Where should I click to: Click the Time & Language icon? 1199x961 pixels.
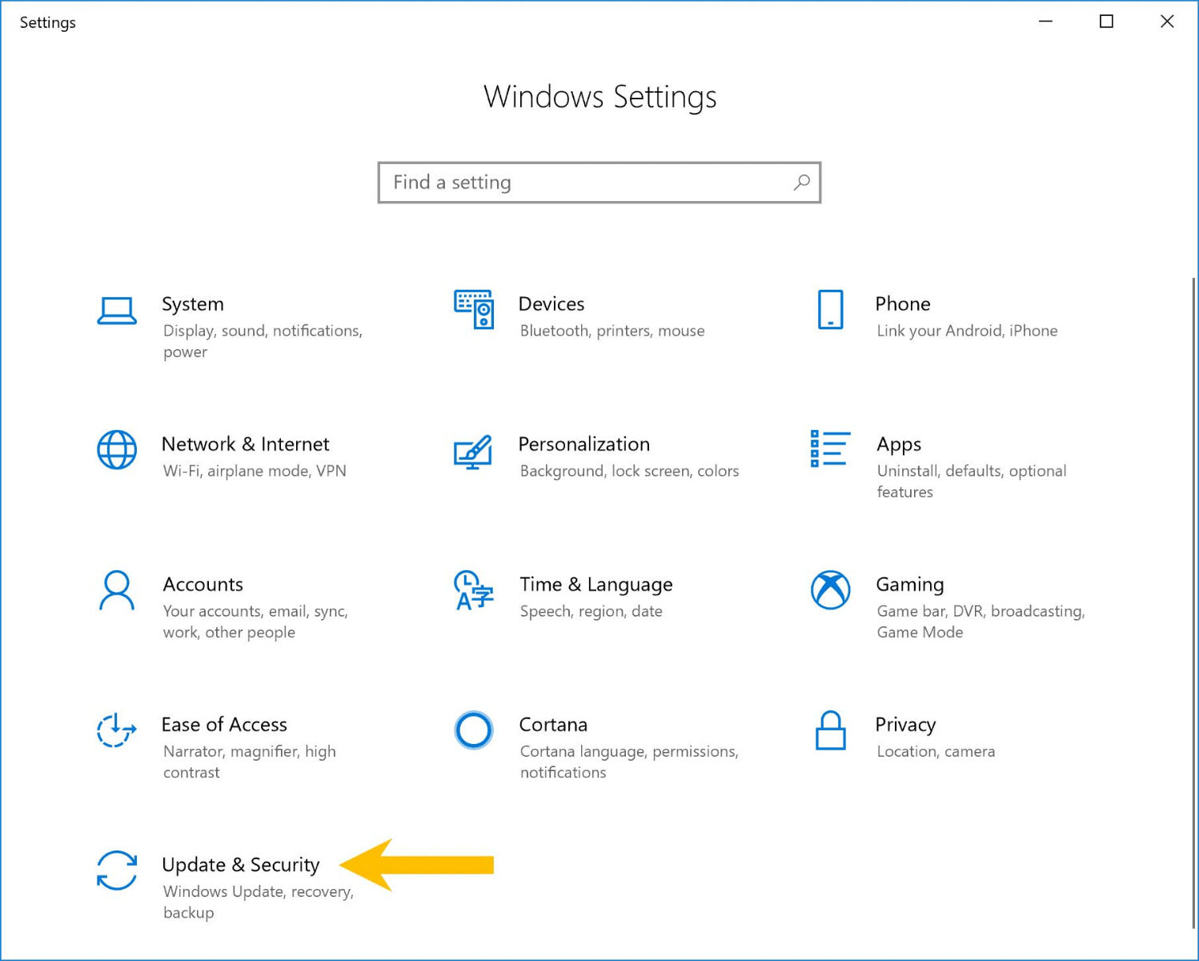tap(474, 590)
